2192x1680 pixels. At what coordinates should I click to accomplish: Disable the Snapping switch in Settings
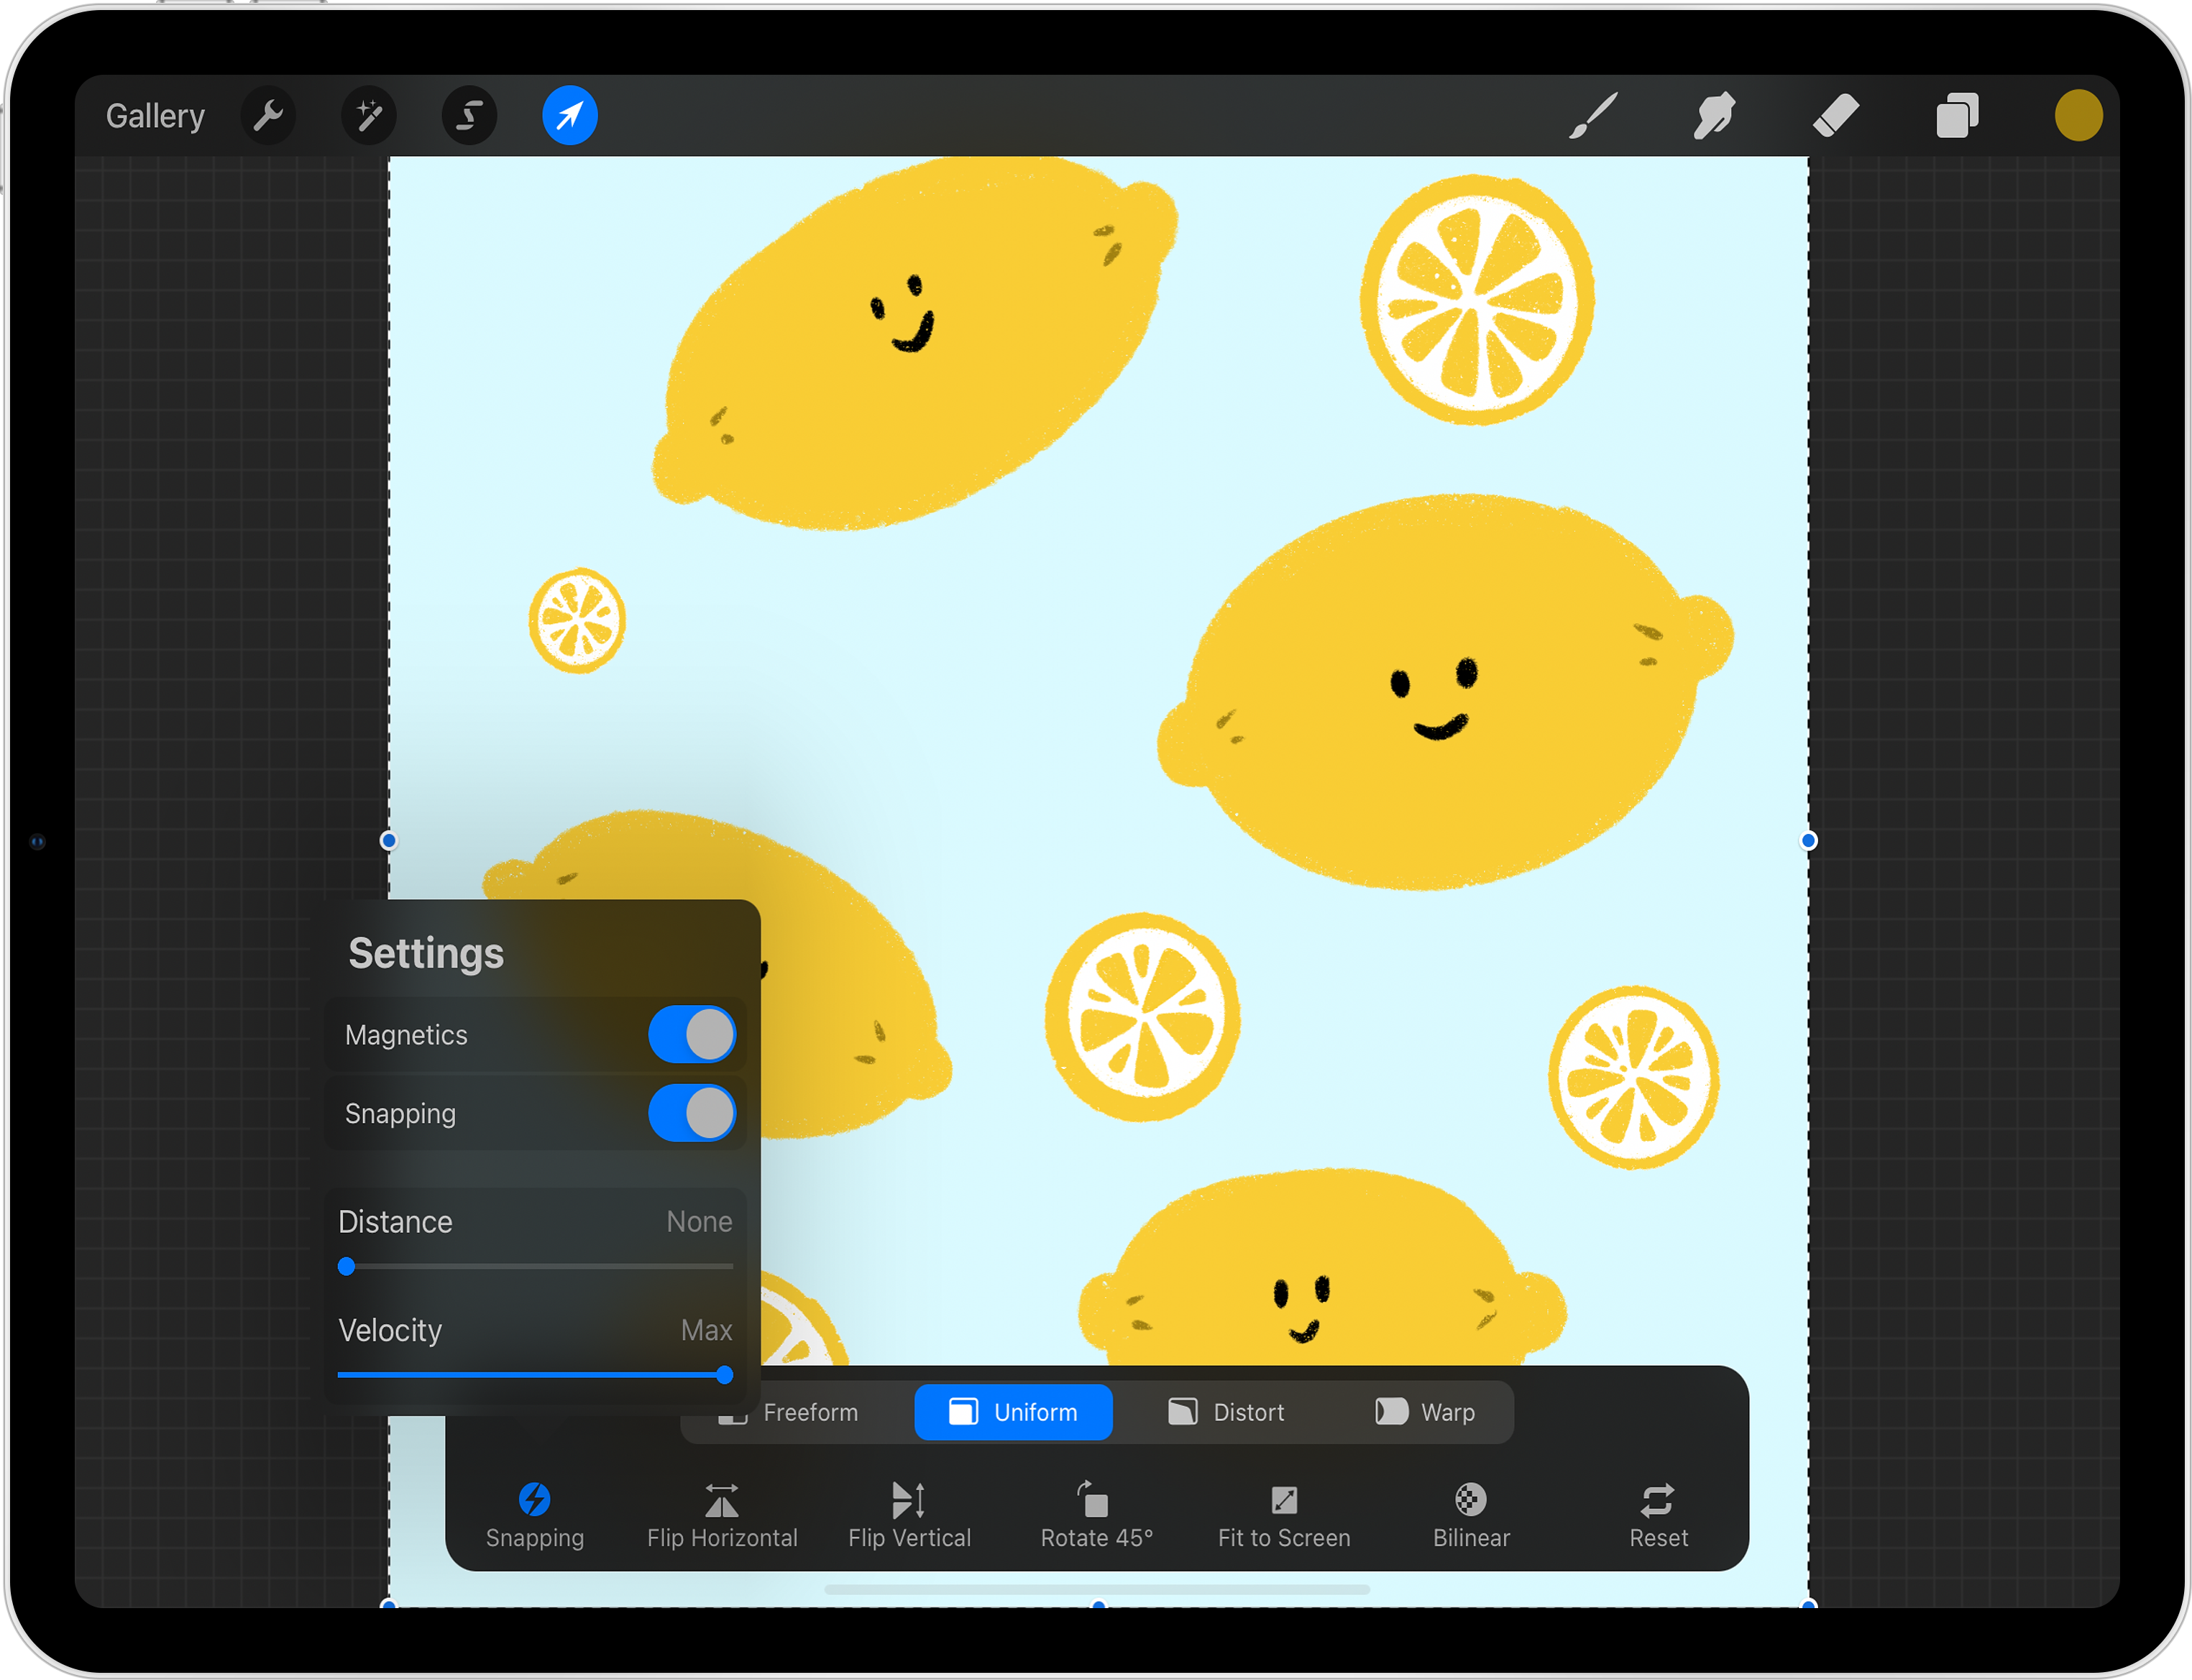coord(692,1113)
